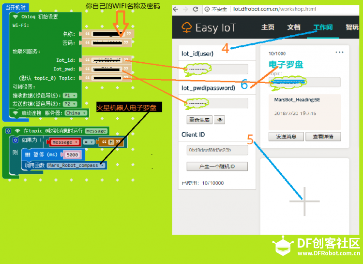Click the browser back arrow
This screenshot has height=264, width=363.
click(x=176, y=9)
